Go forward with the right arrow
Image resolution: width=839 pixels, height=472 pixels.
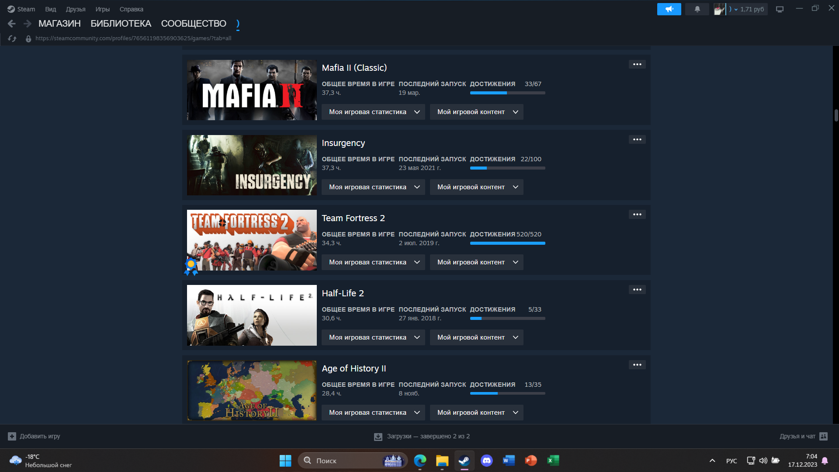click(27, 24)
